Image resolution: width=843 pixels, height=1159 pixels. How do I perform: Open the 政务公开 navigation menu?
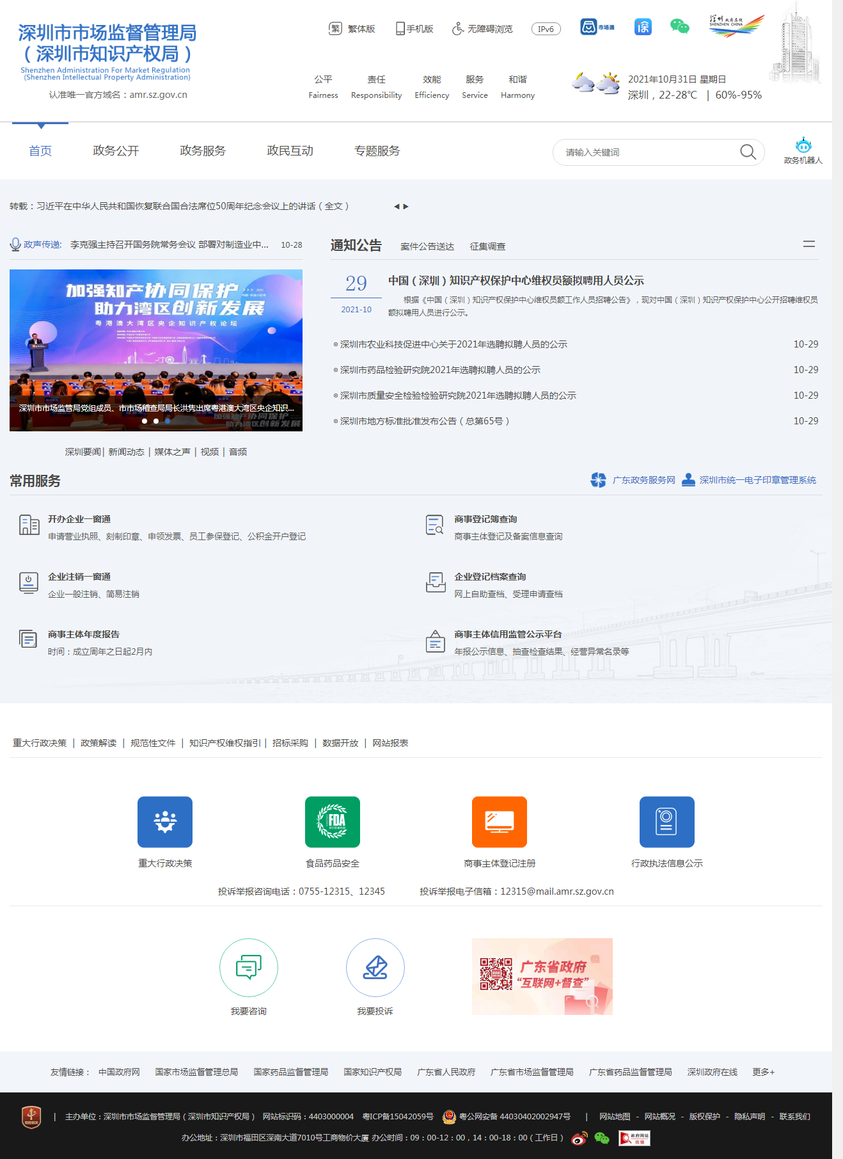coord(116,151)
